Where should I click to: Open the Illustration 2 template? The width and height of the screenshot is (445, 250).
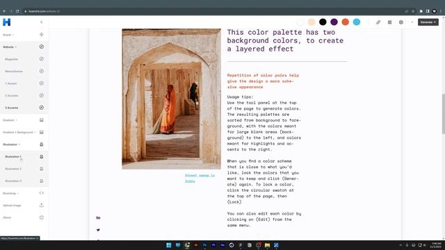point(13,169)
